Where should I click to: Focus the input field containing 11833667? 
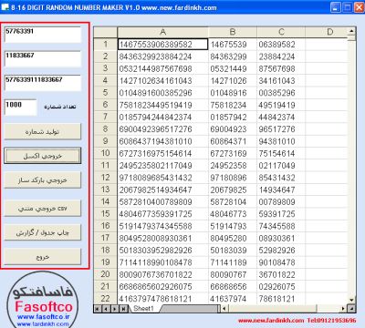[x=43, y=59]
